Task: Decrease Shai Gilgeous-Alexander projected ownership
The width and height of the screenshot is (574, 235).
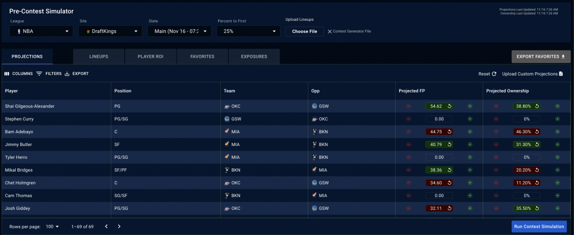Action: [x=496, y=106]
